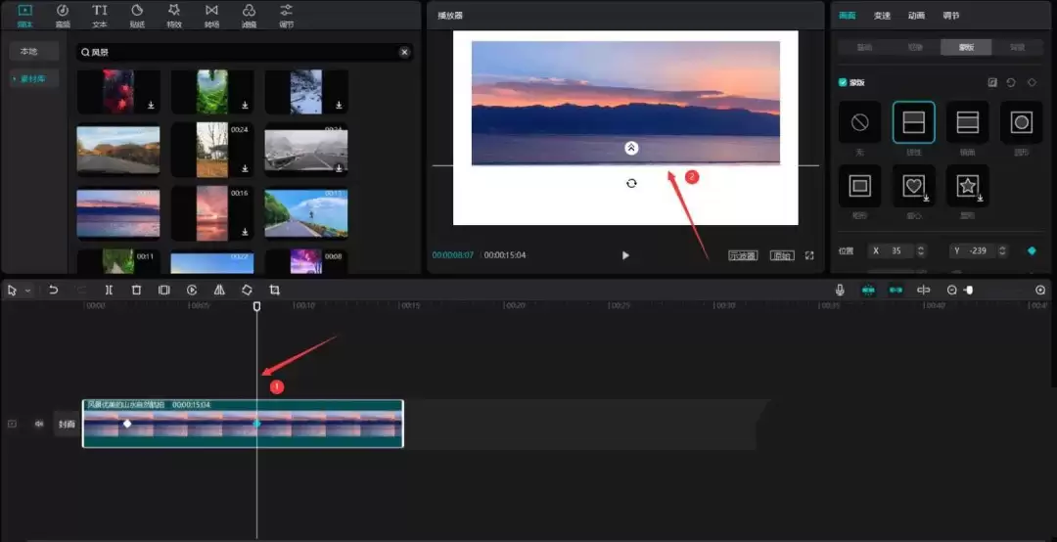Expand the 素材库 material library section

(x=34, y=78)
